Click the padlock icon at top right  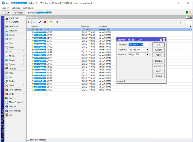190,12
